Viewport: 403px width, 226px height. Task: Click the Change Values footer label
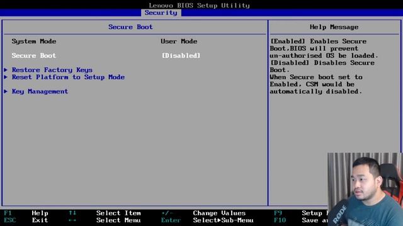pyautogui.click(x=219, y=213)
